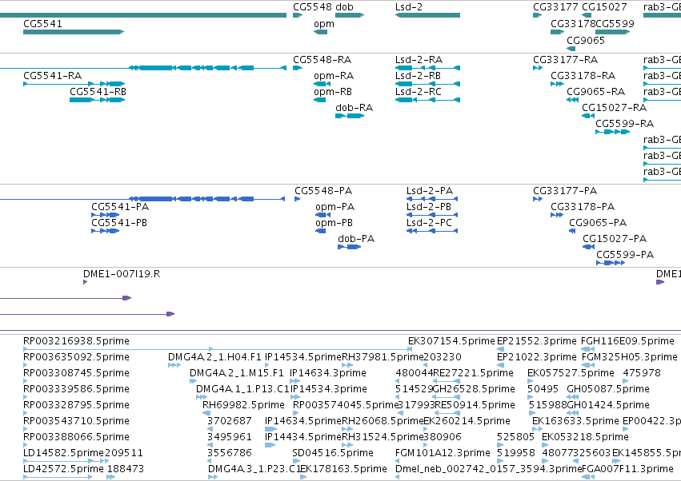The height and width of the screenshot is (481, 681).
Task: Click the opm-PB protein label
Action: click(x=334, y=223)
